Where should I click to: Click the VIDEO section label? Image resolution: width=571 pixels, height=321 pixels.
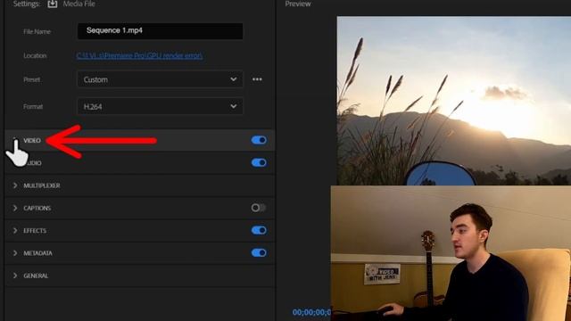tap(32, 141)
